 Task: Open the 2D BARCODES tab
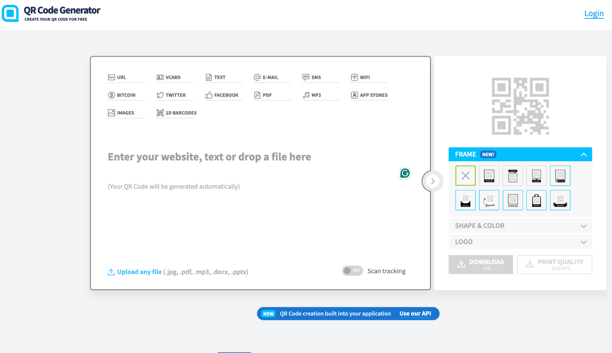[x=181, y=113]
